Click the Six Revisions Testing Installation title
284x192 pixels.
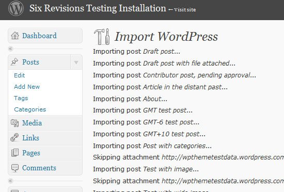(98, 8)
